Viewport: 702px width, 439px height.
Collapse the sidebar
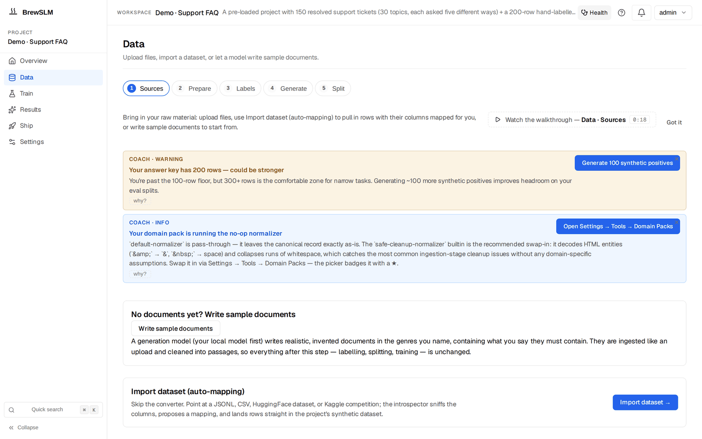pyautogui.click(x=24, y=428)
